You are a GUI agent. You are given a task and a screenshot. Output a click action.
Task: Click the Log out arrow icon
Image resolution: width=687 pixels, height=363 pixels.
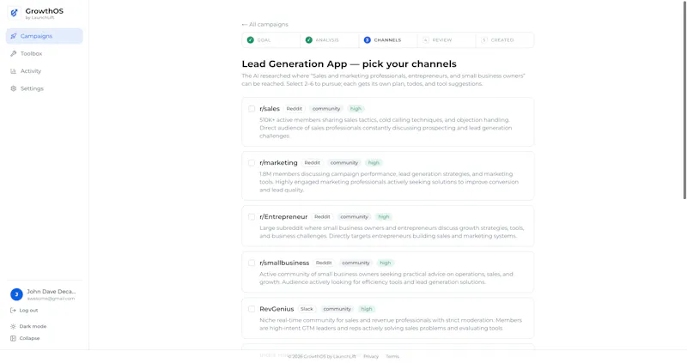[x=13, y=311]
